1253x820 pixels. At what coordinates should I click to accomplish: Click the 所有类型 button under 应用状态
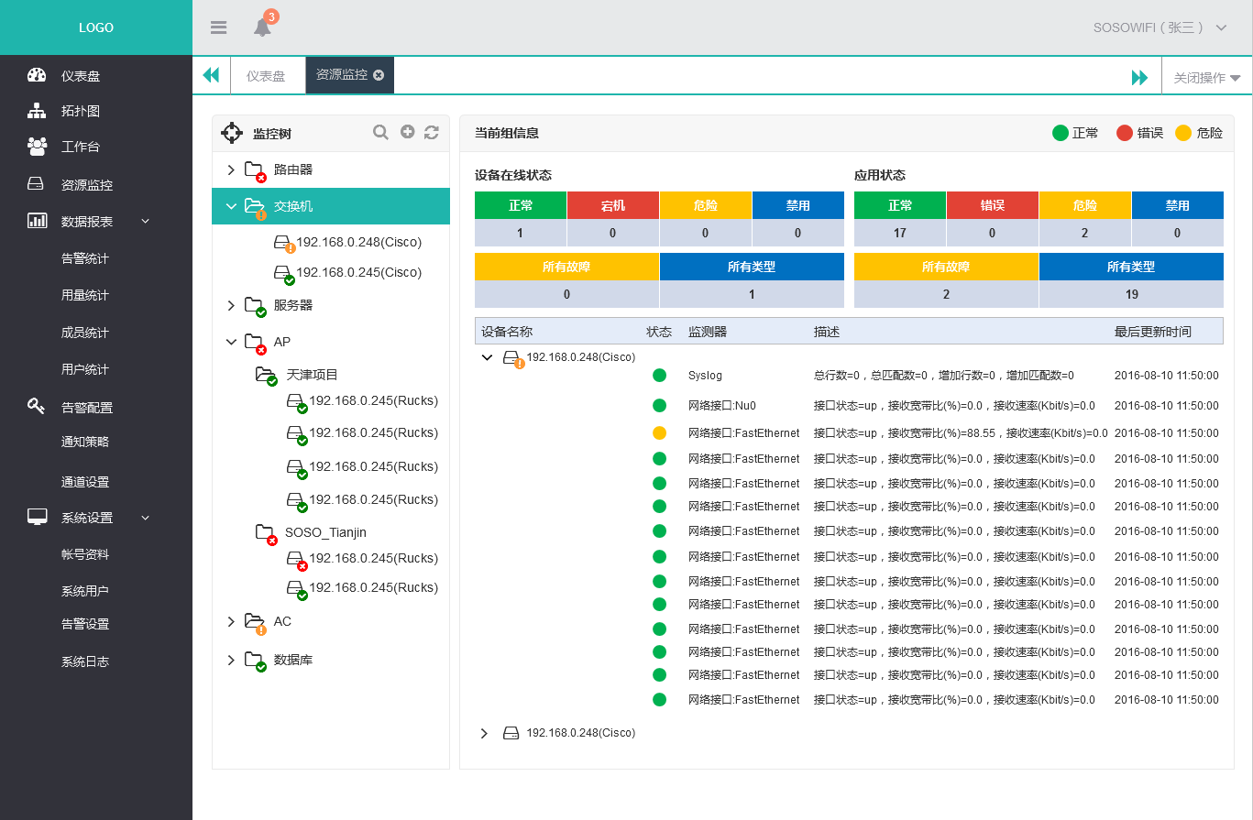(1131, 267)
